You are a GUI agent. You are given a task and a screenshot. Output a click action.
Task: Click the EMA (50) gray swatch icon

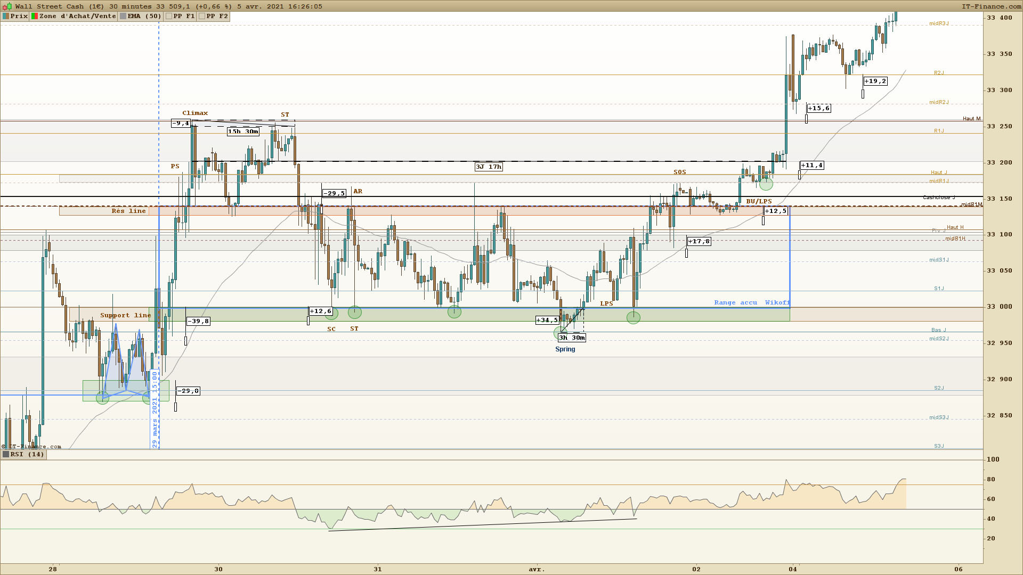coord(123,16)
